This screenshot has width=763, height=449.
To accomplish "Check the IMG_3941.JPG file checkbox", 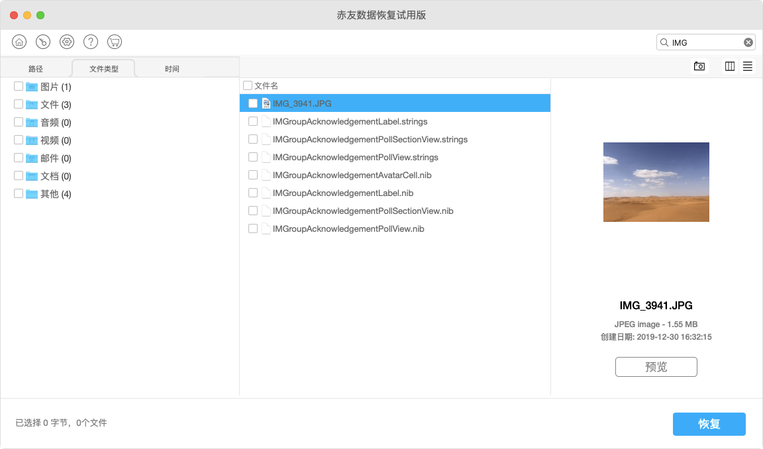I will pyautogui.click(x=252, y=103).
